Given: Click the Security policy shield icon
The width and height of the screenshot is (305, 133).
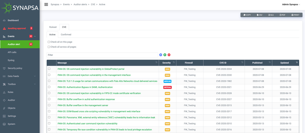Looking at the screenshot, I should coord(4,68).
